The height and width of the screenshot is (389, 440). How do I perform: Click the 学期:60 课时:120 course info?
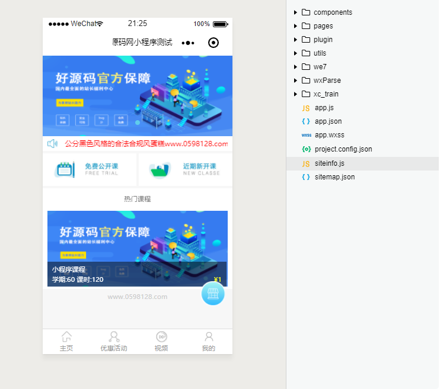[78, 279]
